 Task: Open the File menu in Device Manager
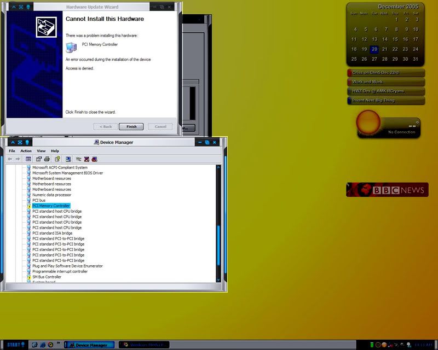point(12,151)
